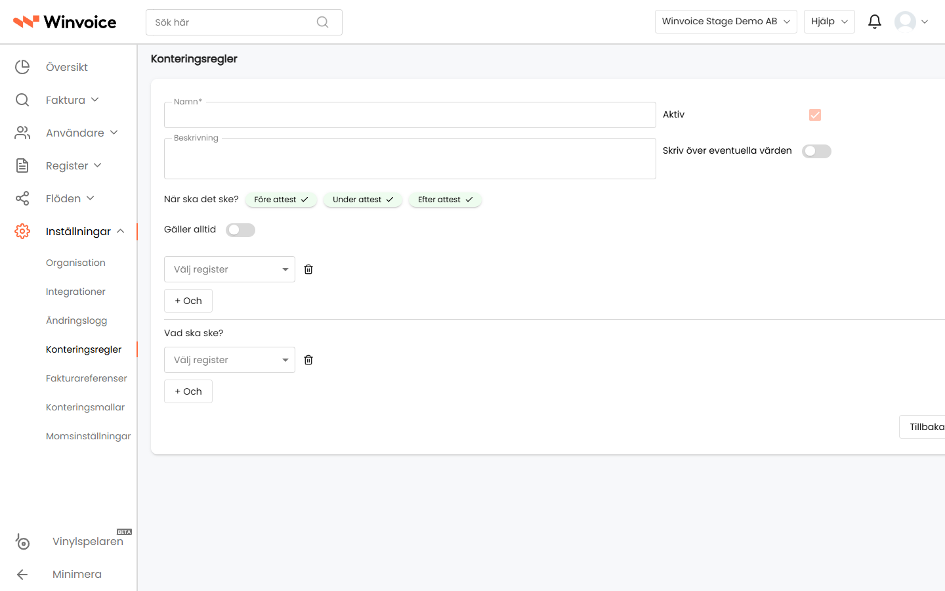Click the search magnifier icon
The width and height of the screenshot is (945, 591).
[x=322, y=22]
